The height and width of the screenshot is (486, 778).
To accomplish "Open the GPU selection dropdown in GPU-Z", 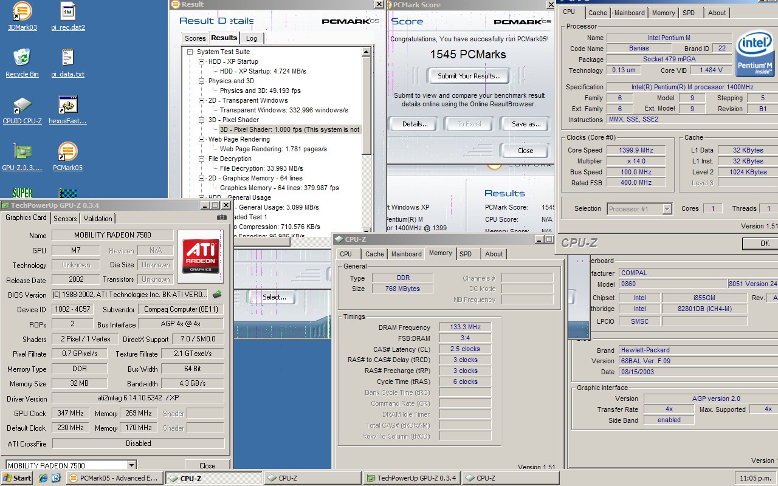I will pos(131,465).
